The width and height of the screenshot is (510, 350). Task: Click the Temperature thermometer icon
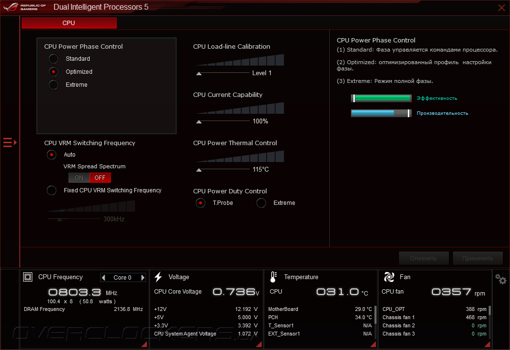(273, 277)
